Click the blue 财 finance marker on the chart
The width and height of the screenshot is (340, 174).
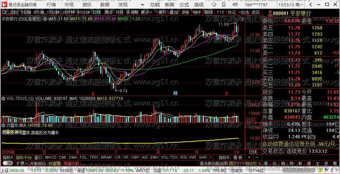point(176,93)
